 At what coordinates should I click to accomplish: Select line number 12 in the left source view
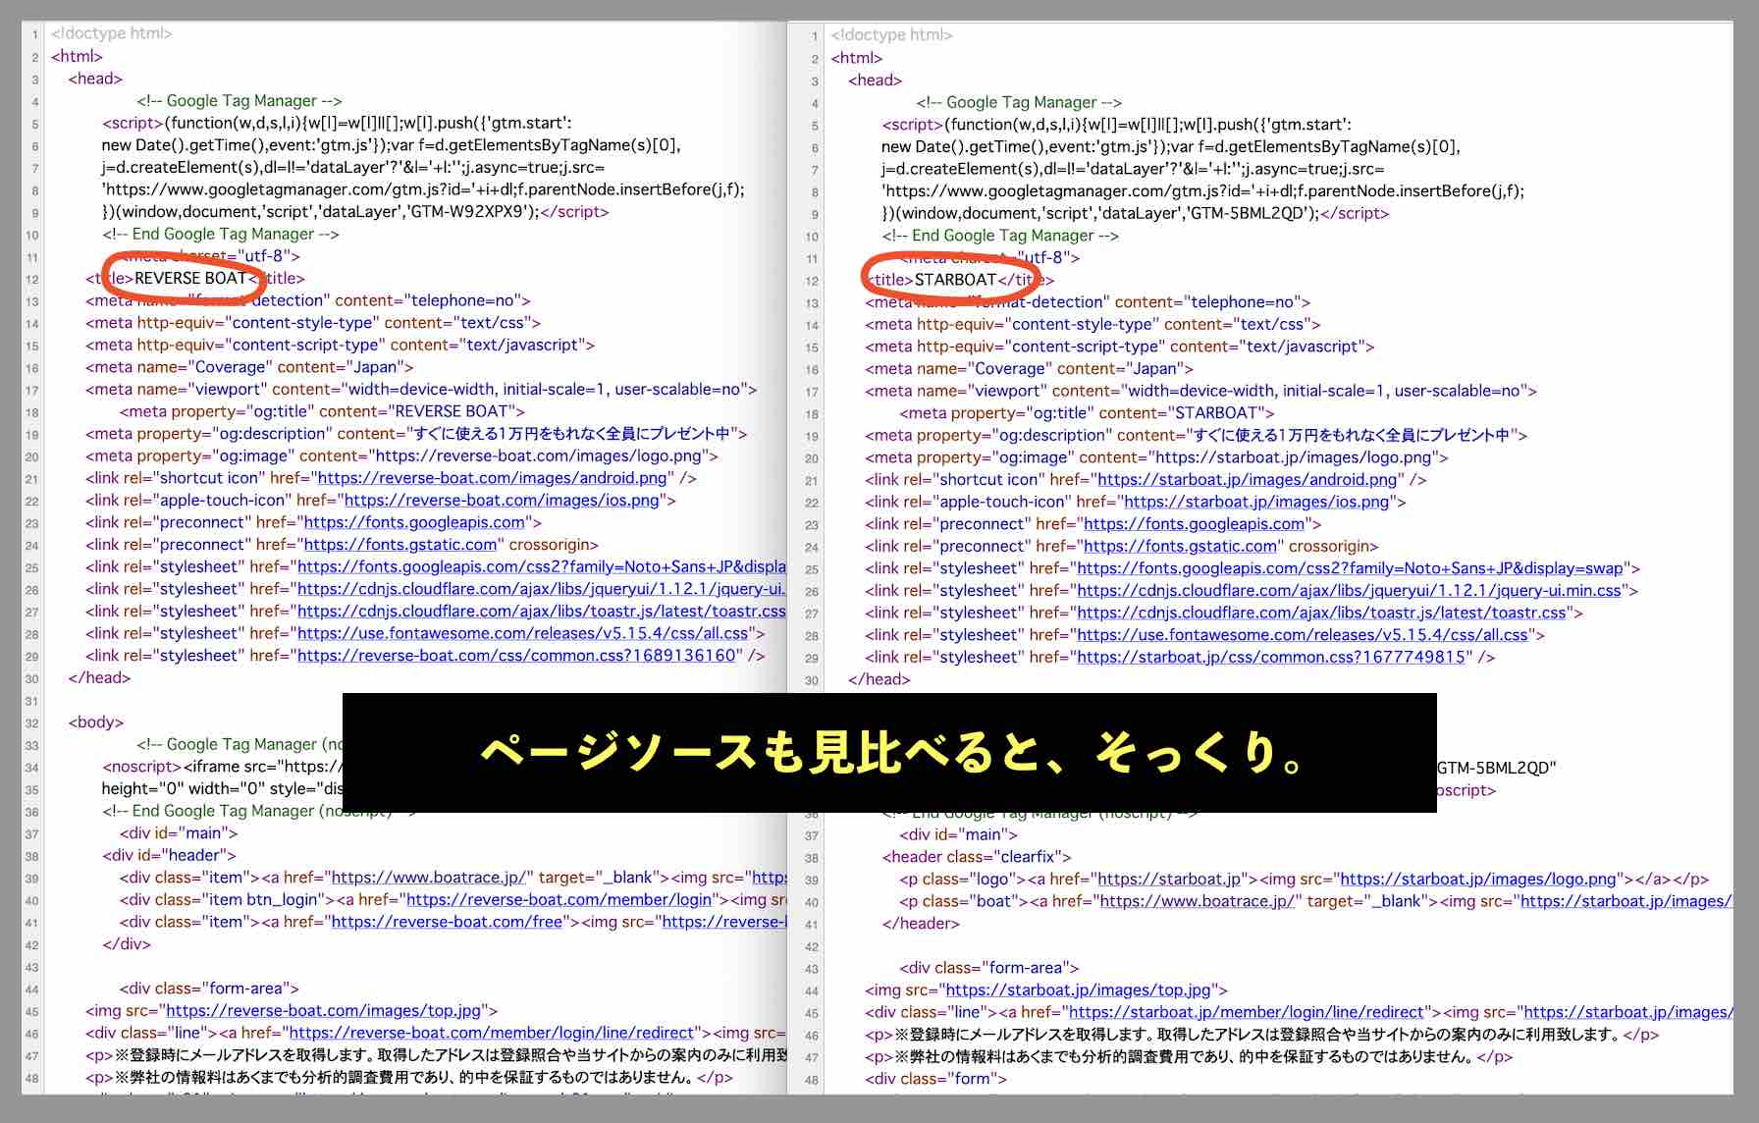(x=32, y=279)
